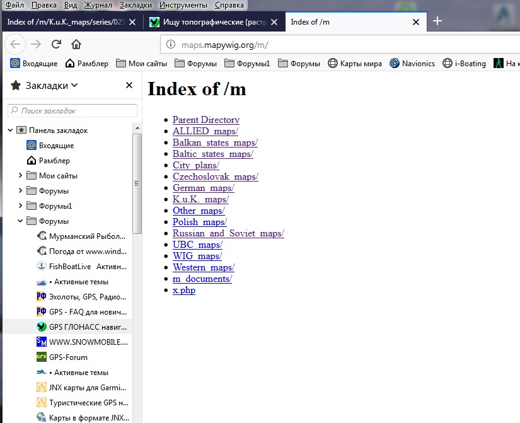Expand the Мои сайты folder in sidebar
Viewport: 520px width, 423px height.
point(20,176)
